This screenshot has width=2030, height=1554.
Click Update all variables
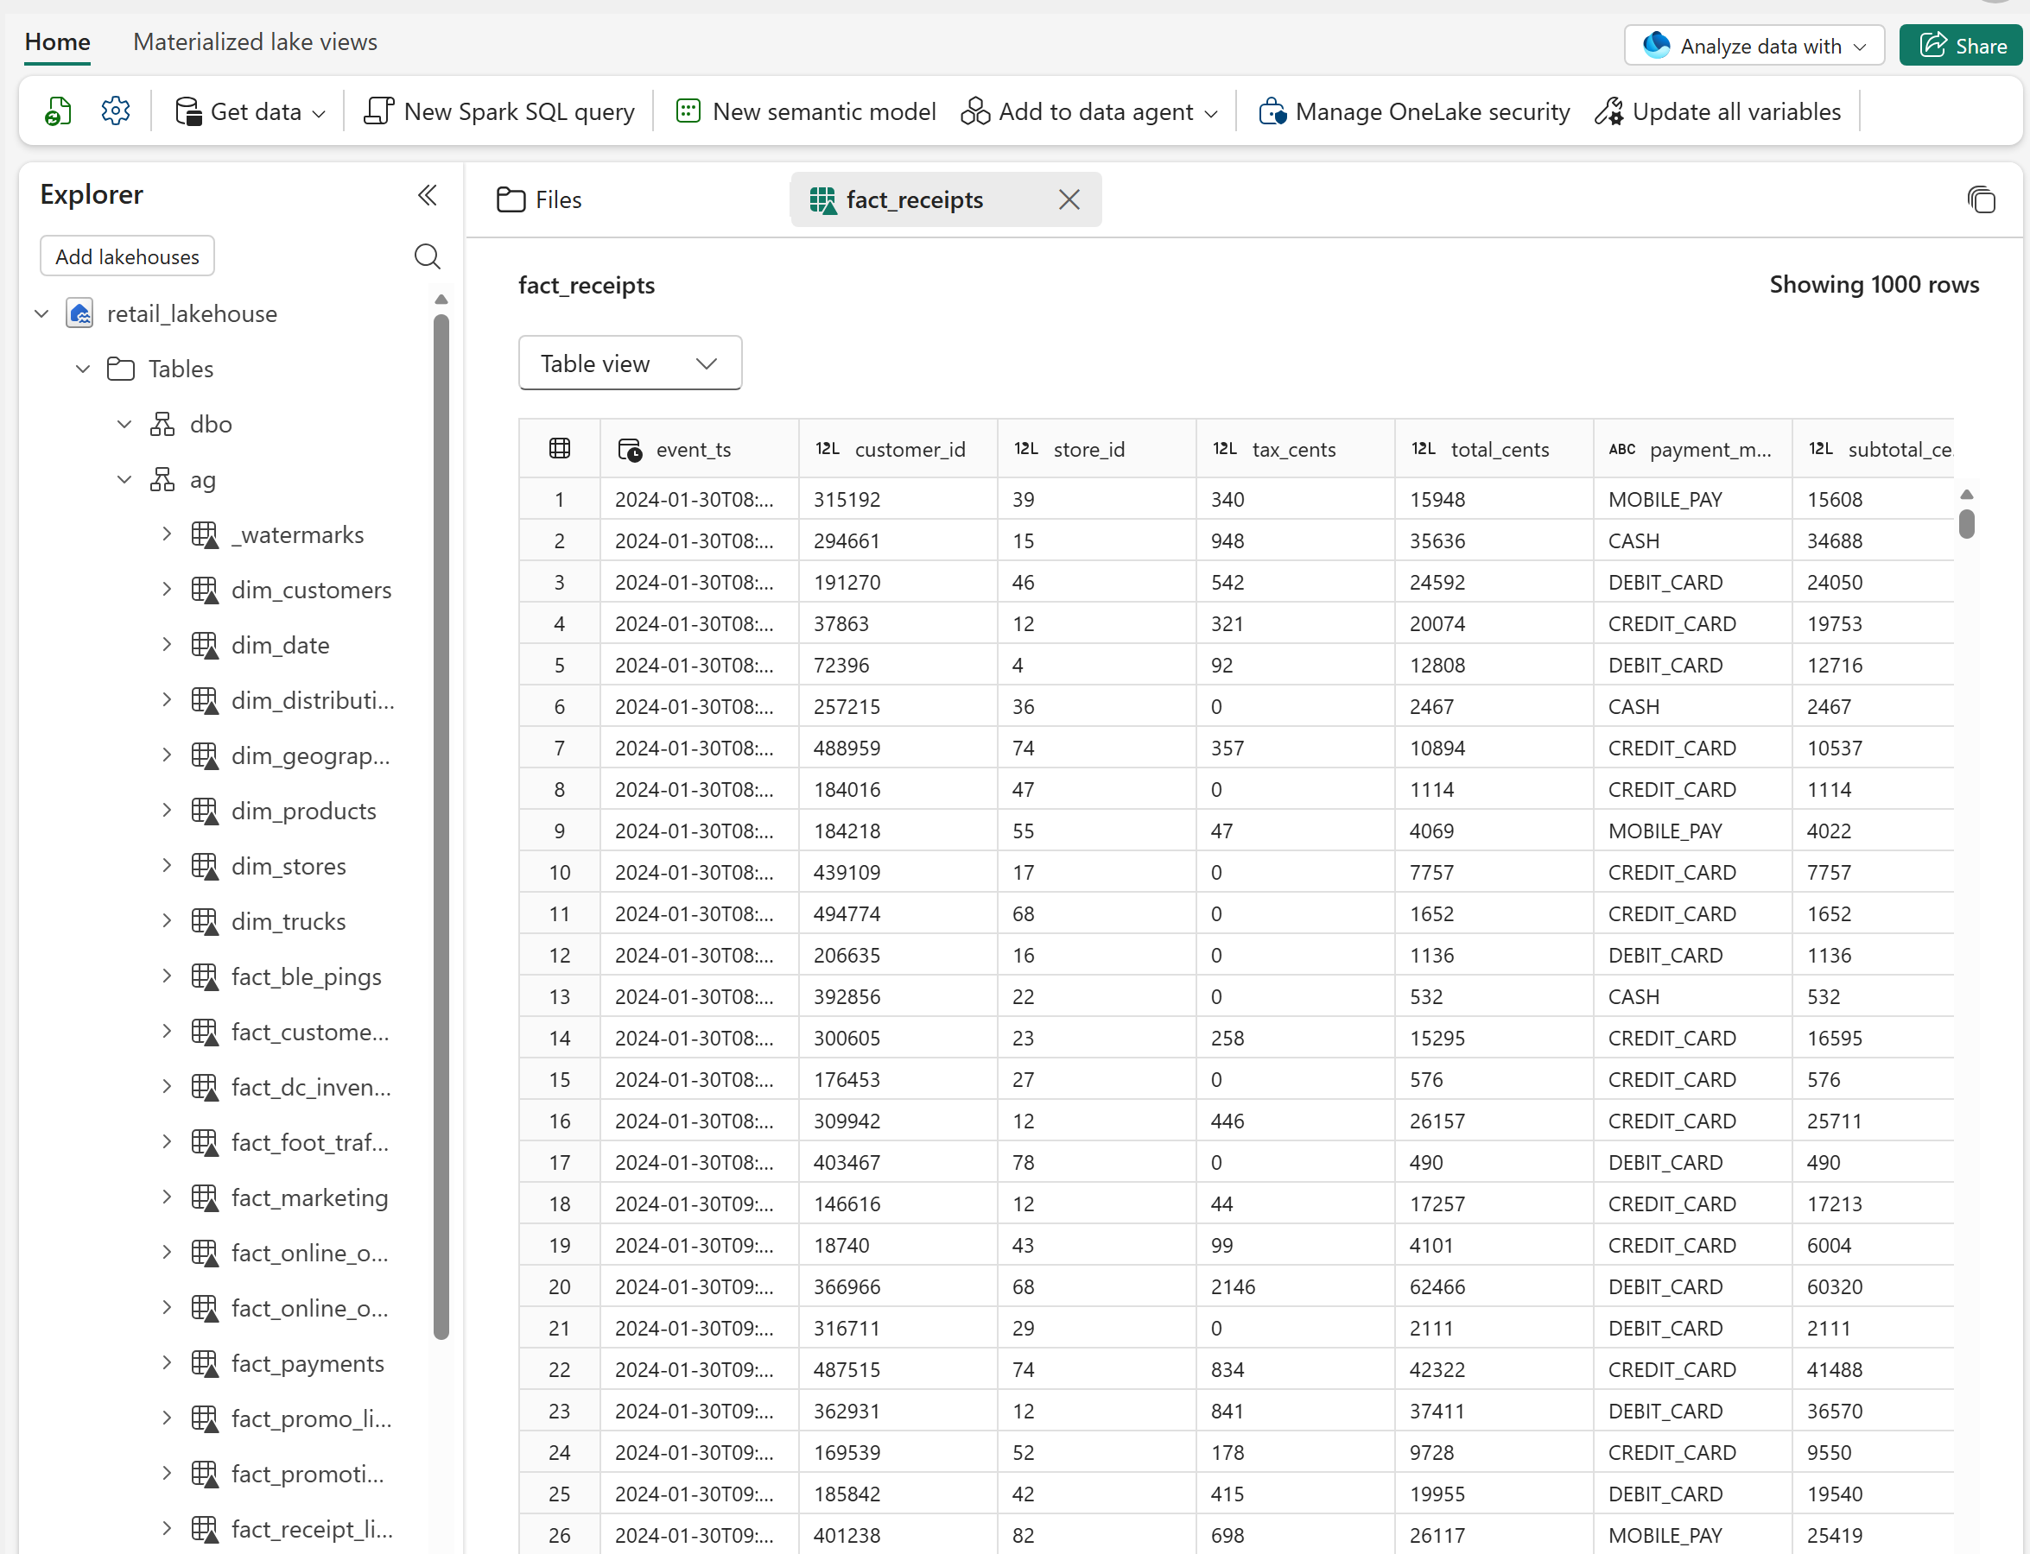click(x=1718, y=112)
